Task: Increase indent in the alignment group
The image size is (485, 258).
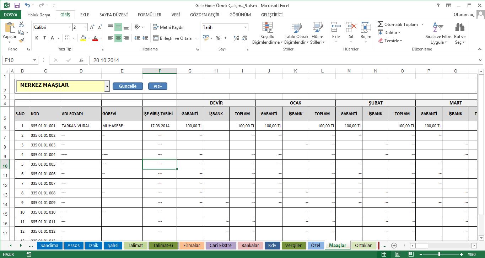Action: (x=144, y=38)
